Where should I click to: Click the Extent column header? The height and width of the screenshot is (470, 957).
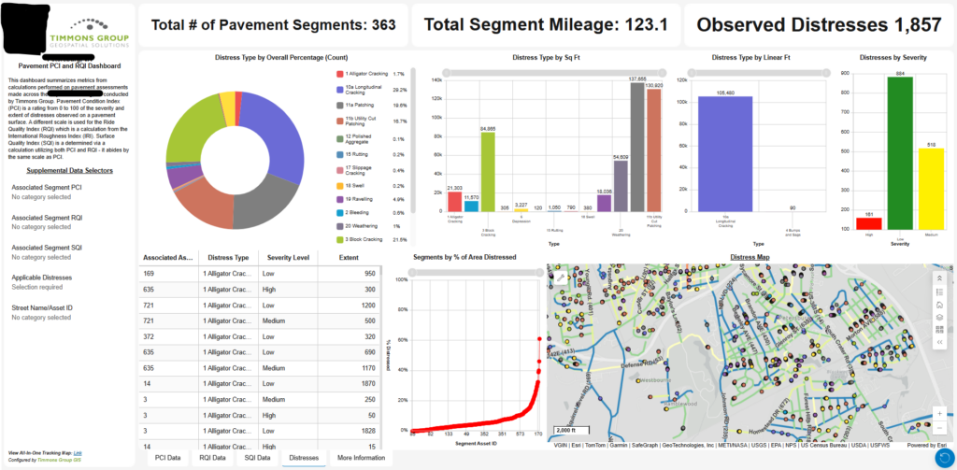(349, 258)
